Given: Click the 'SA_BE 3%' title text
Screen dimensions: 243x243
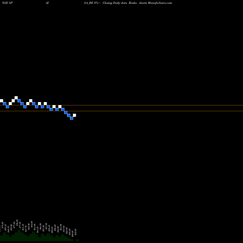Looking at the screenshot, I should [x=91, y=3].
